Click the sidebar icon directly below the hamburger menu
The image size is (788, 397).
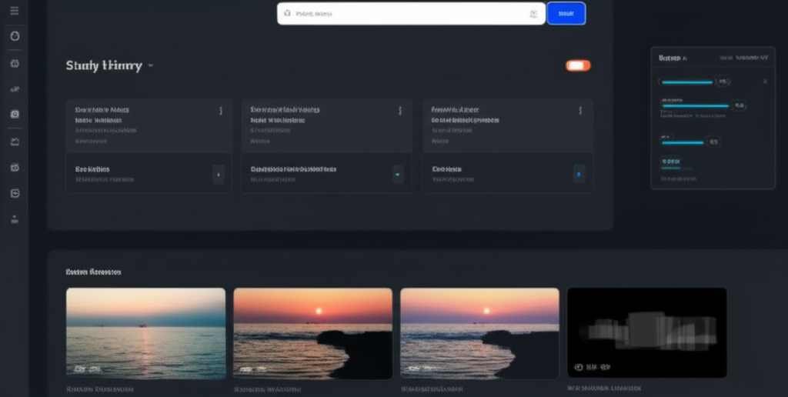coord(15,35)
